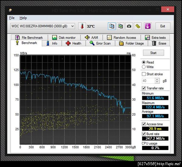
Task: Select the Write radio button
Action: [144, 67]
